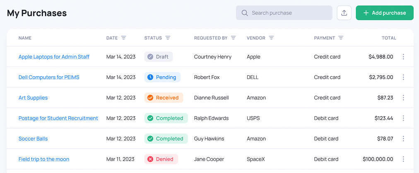Screen dimensions: 419x173
Task: Open the Field trip to the moon link
Action: tap(44, 159)
